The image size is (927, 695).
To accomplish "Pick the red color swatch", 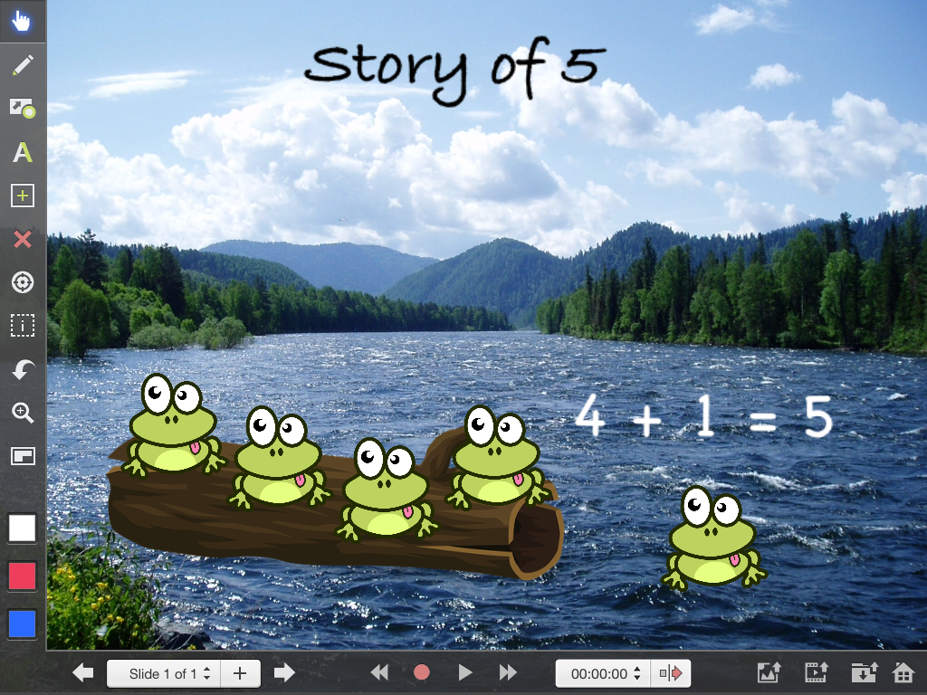I will [23, 576].
